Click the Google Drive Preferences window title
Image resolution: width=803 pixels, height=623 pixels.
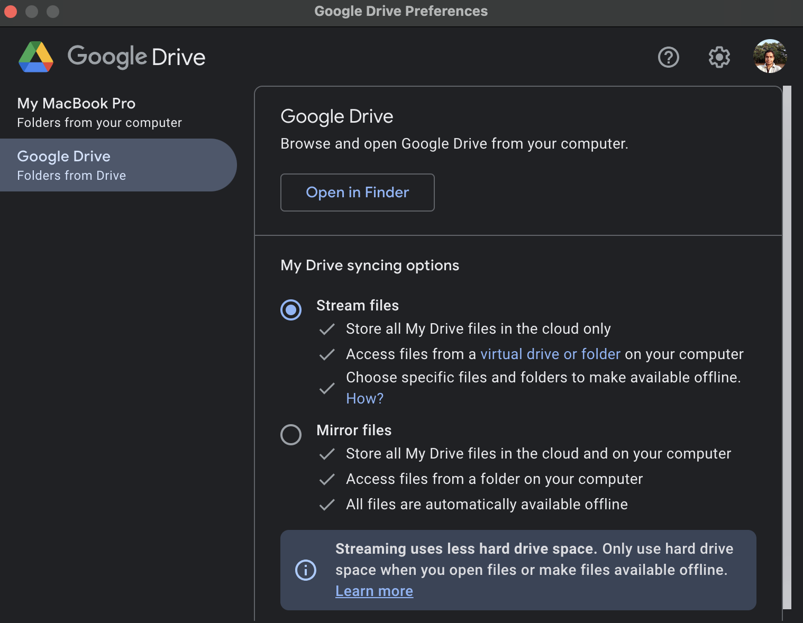tap(401, 11)
